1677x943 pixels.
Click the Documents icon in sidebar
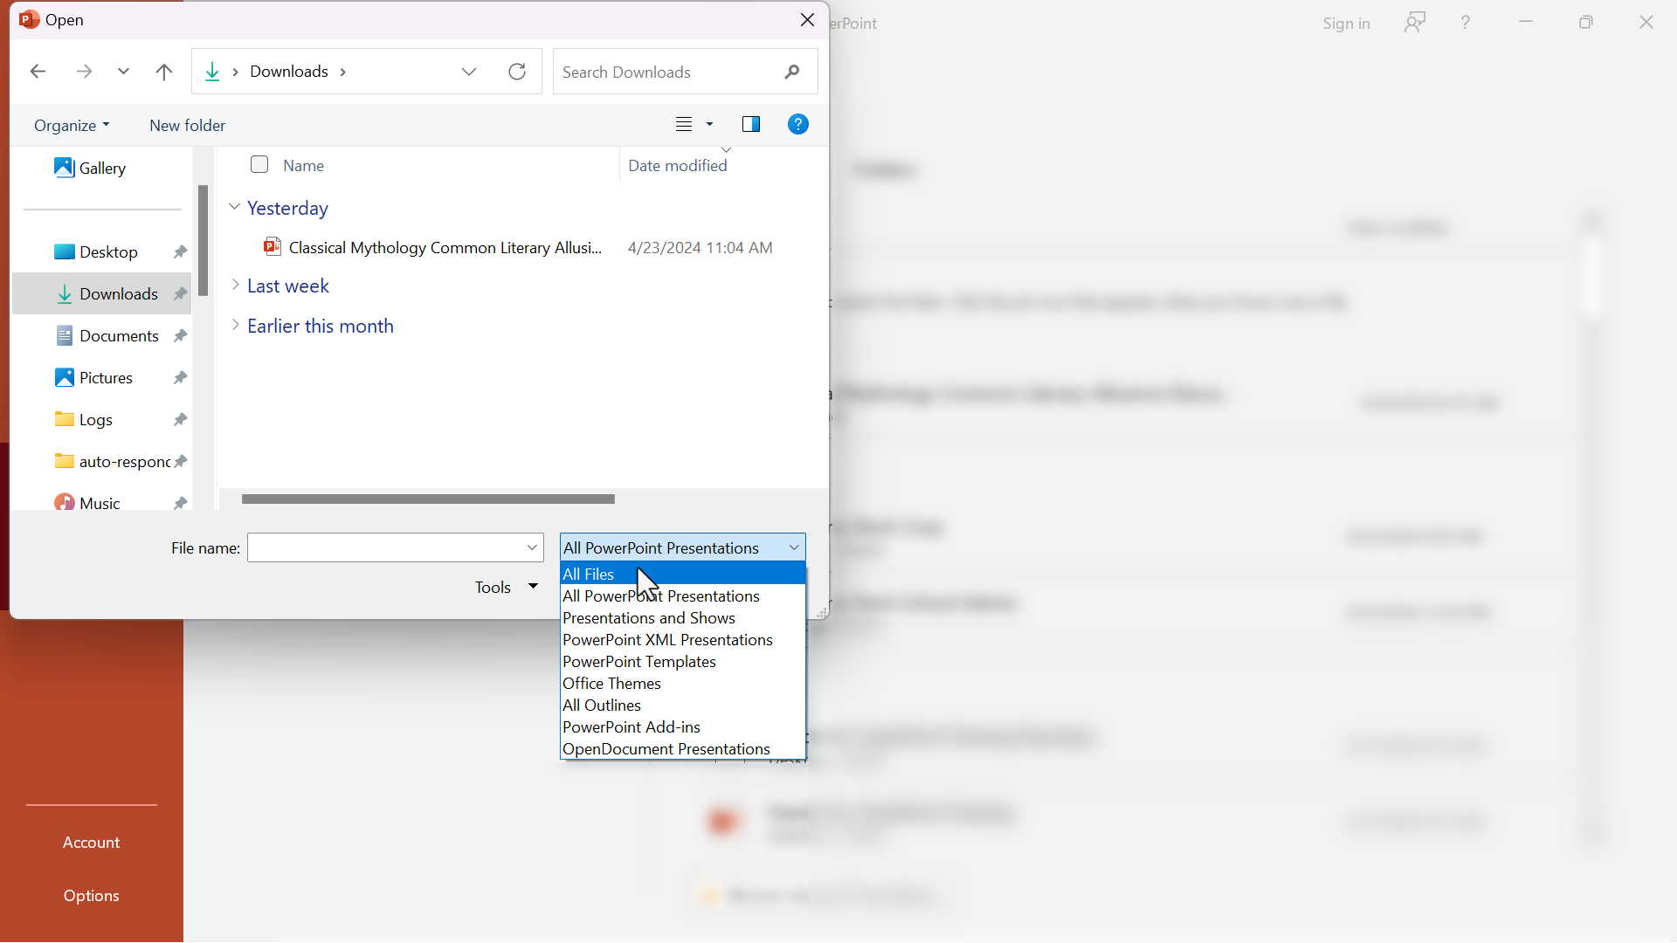click(x=65, y=335)
